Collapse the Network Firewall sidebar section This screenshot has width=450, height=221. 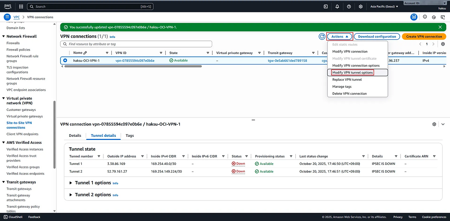pyautogui.click(x=4, y=36)
